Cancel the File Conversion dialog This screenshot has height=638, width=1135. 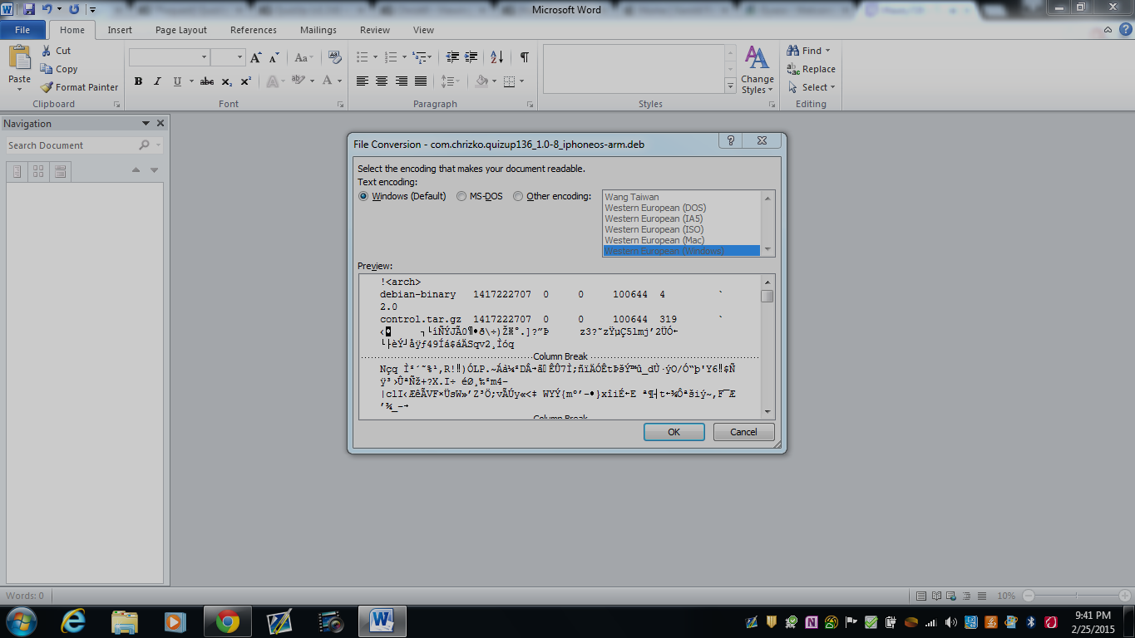[743, 432]
